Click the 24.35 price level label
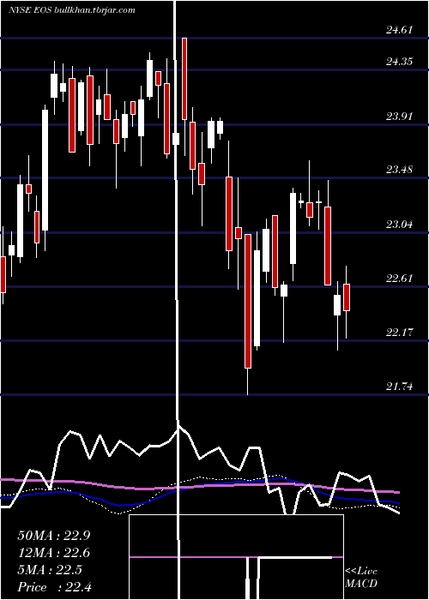The height and width of the screenshot is (600, 429). click(399, 62)
